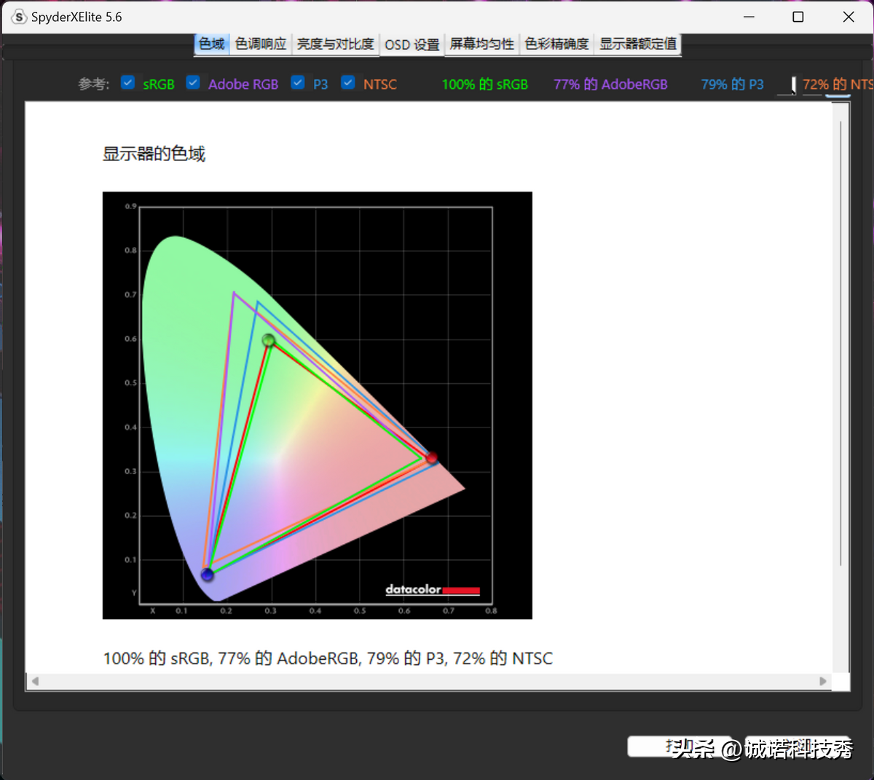Click the horizontal scrollbar left arrow
The height and width of the screenshot is (780, 874).
[34, 682]
